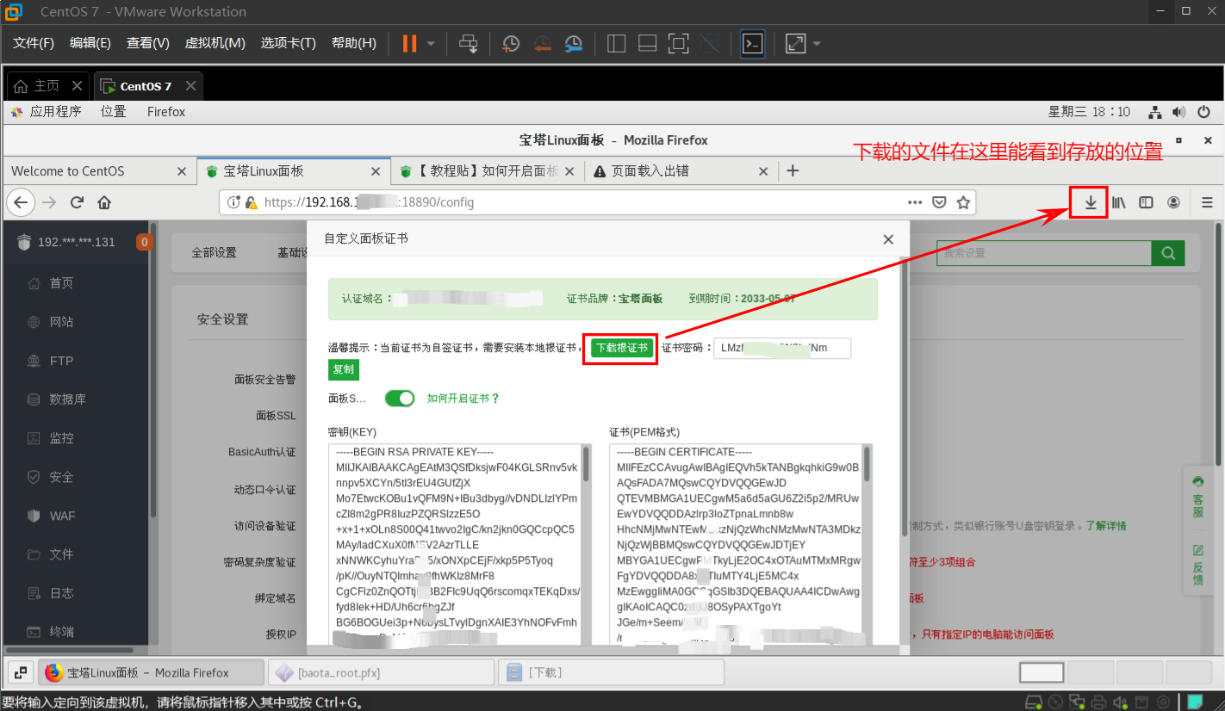The width and height of the screenshot is (1225, 711).
Task: Bookmark this page with star icon
Action: [963, 202]
